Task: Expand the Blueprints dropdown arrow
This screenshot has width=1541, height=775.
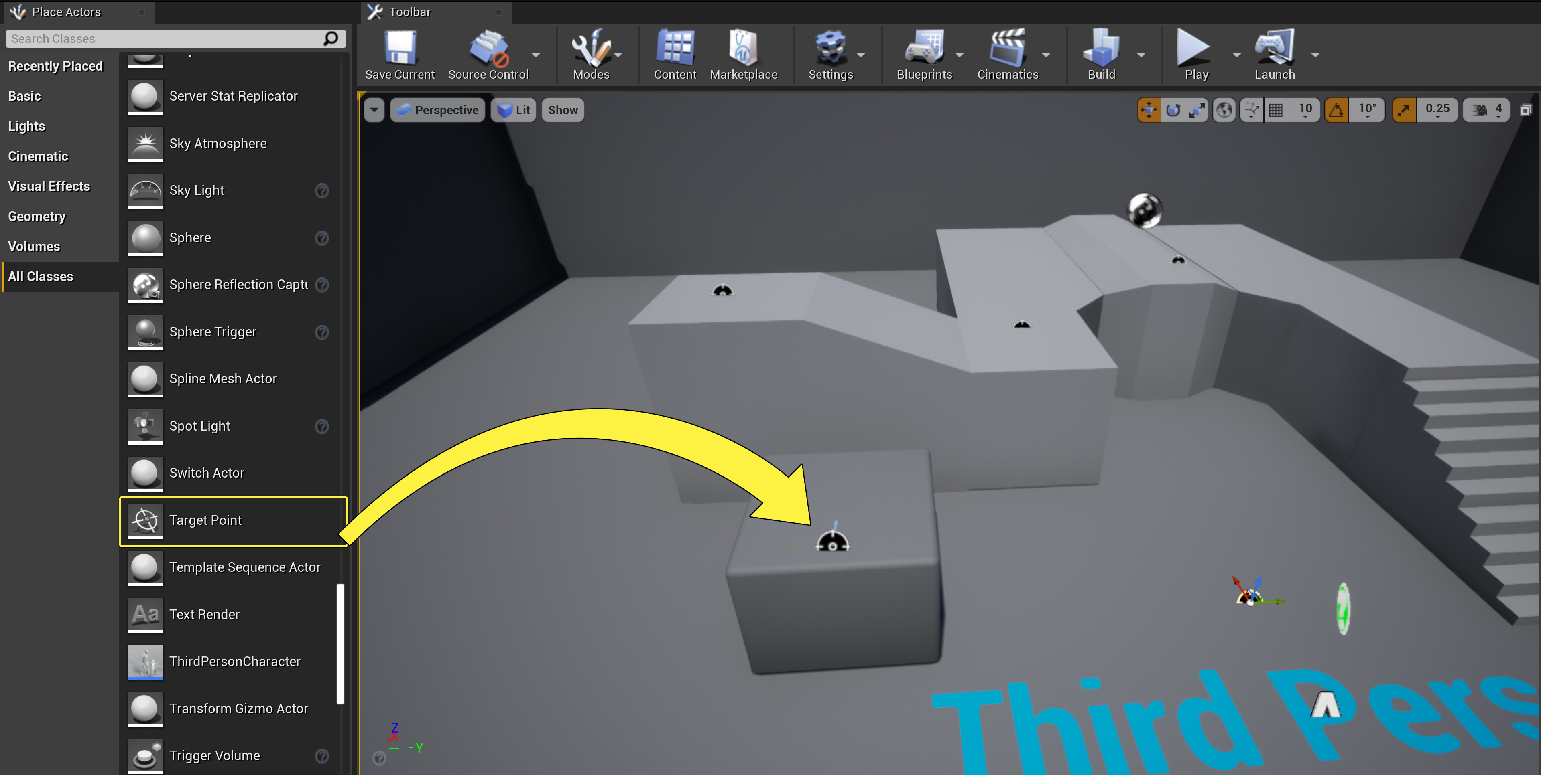Action: coord(959,55)
